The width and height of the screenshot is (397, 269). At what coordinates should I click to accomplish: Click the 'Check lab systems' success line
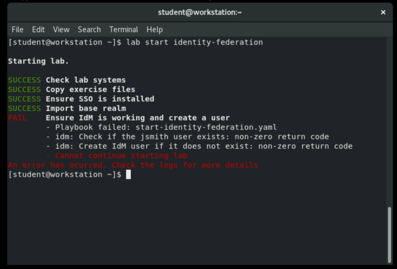click(x=86, y=80)
